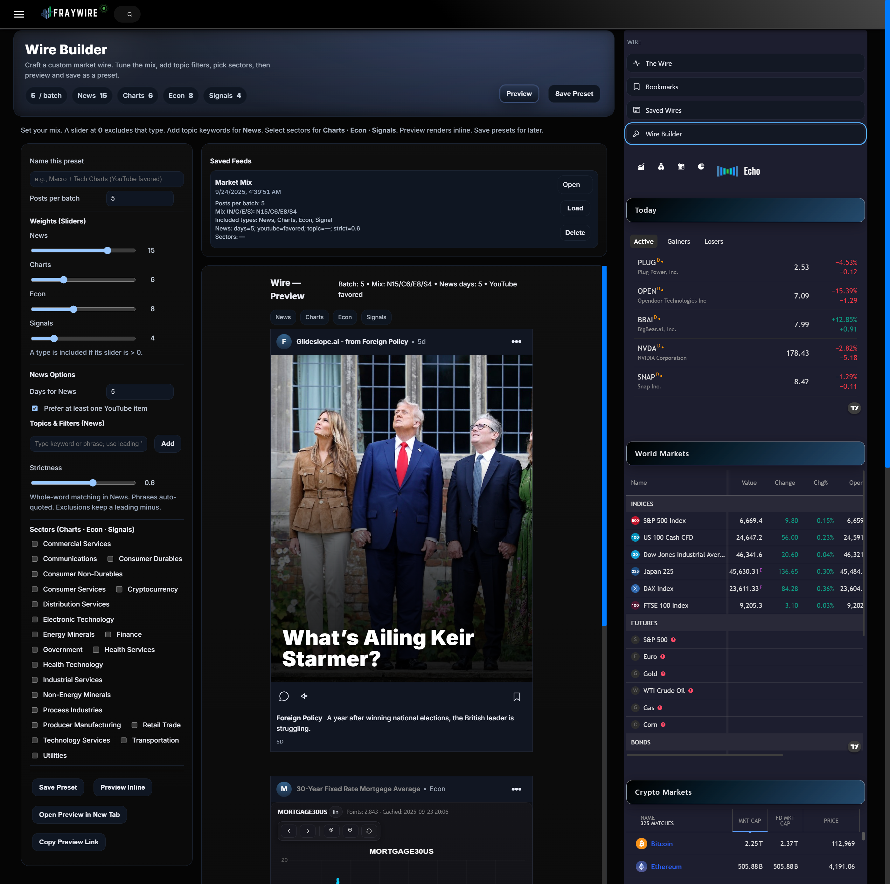Click the pie chart icon

click(x=701, y=167)
